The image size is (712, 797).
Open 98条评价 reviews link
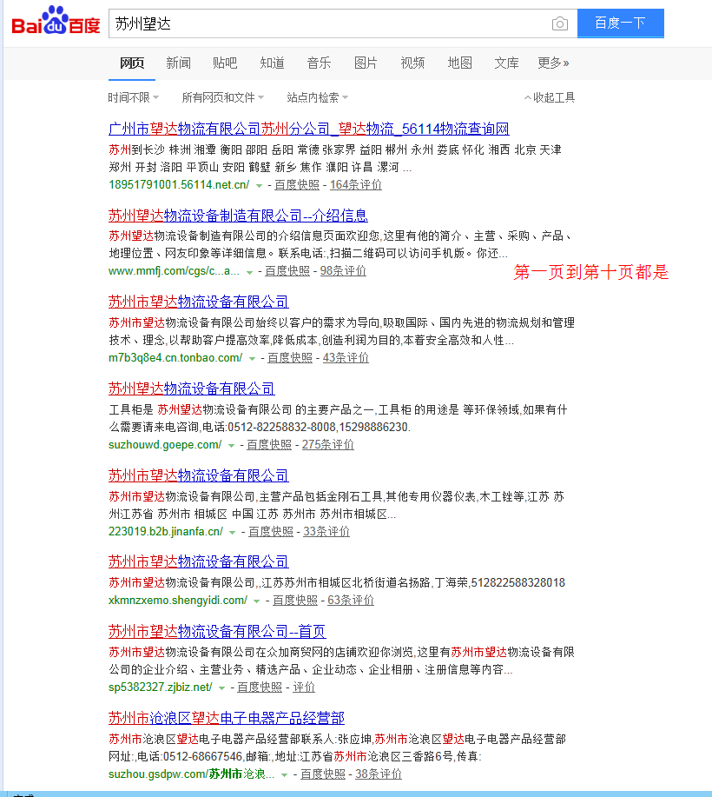tap(343, 271)
